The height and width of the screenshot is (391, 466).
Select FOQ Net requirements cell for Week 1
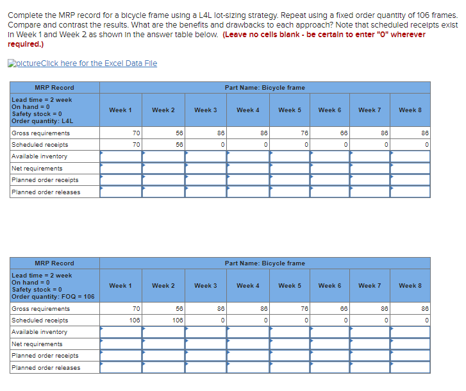coord(121,344)
